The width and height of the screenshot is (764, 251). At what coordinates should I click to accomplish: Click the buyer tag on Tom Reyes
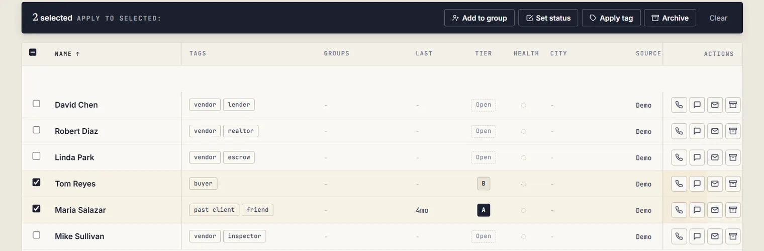click(x=203, y=184)
